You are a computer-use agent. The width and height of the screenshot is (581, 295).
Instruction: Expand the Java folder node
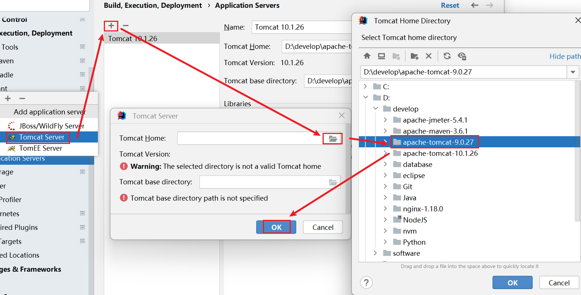(x=386, y=198)
